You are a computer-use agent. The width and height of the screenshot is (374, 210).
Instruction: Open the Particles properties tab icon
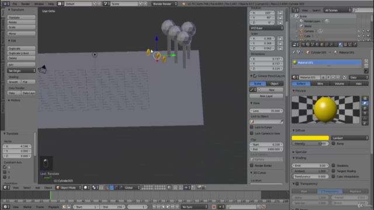pos(350,44)
